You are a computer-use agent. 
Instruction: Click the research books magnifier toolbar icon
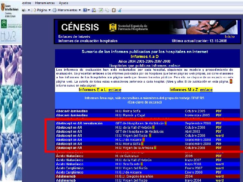[94, 10]
